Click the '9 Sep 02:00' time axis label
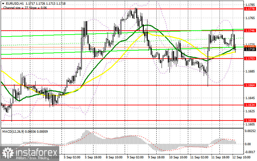This screenshot has height=161, width=257. (135, 157)
